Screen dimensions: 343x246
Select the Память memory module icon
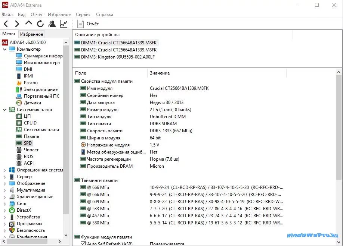point(19,136)
